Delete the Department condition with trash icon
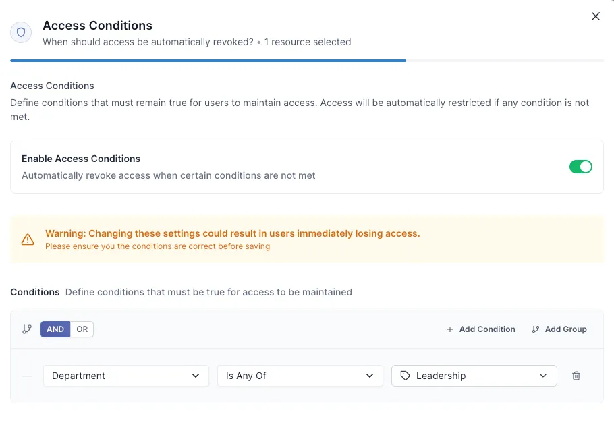 coord(576,376)
